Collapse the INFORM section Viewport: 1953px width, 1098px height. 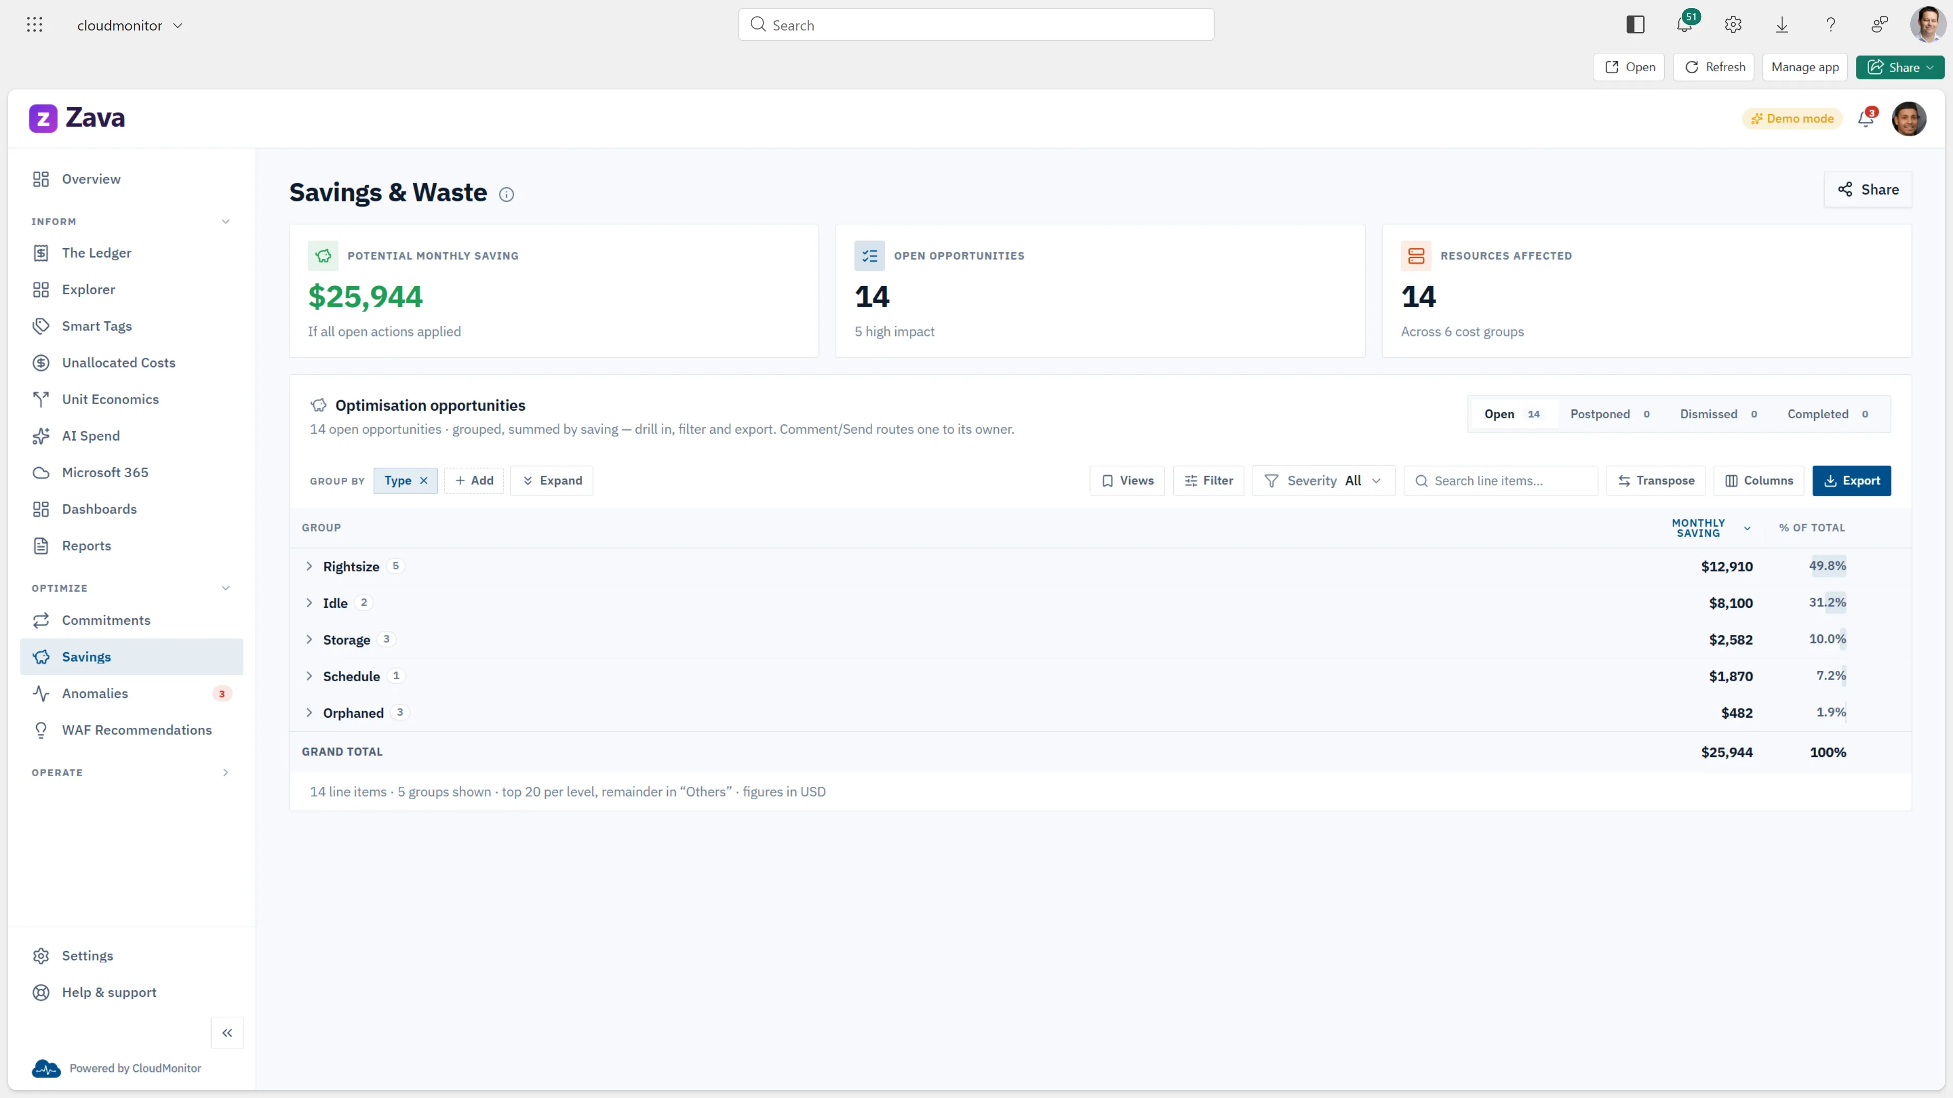point(225,221)
